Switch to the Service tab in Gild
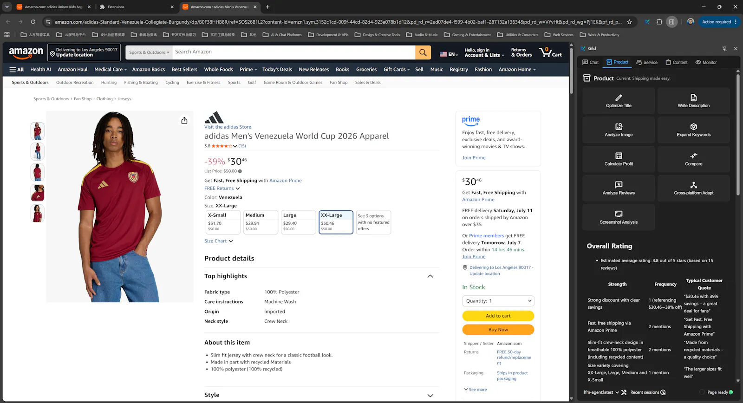743x403 pixels. 647,62
